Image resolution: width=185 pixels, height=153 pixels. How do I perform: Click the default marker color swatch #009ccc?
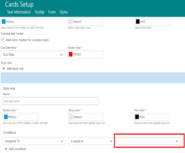[4, 22]
